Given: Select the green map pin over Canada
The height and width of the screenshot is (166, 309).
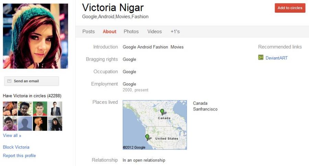Looking at the screenshot, I should 162,112.
